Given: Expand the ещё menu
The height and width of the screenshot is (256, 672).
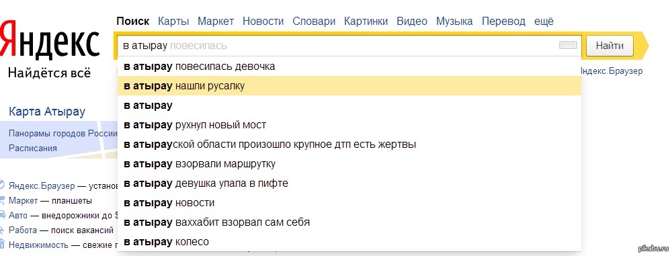Looking at the screenshot, I should pyautogui.click(x=544, y=21).
